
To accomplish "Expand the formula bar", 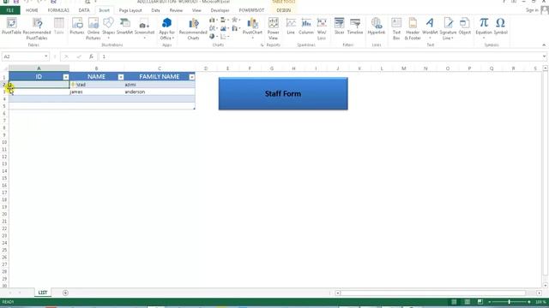I will click(x=544, y=56).
